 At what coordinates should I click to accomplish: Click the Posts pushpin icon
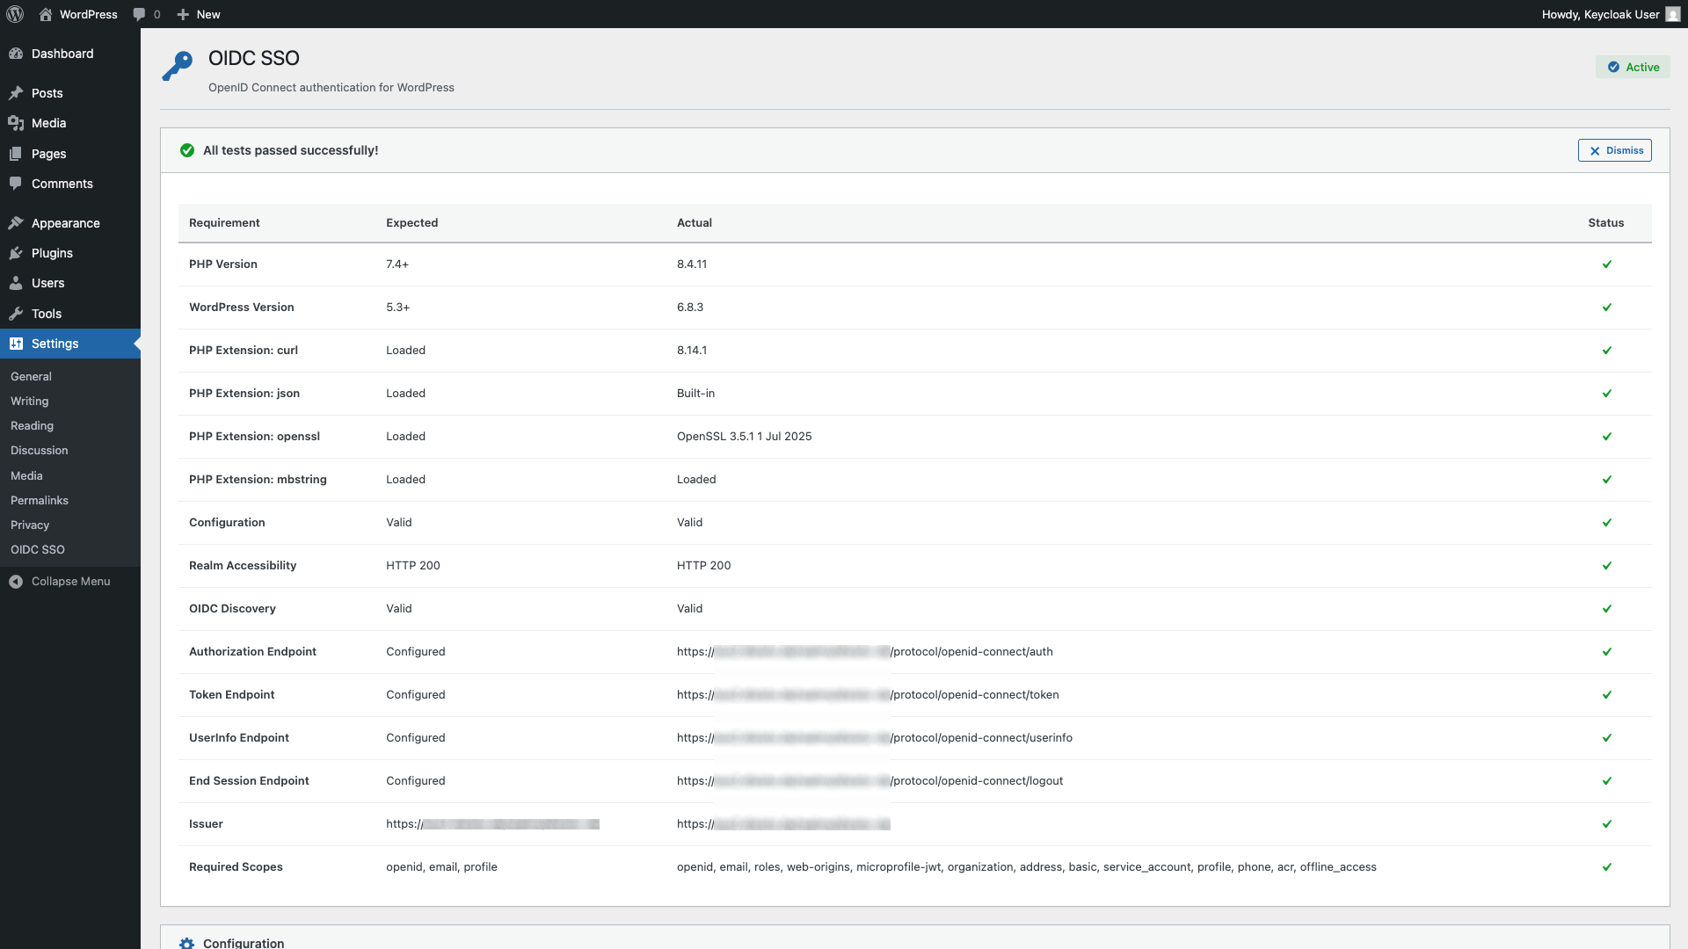coord(16,93)
